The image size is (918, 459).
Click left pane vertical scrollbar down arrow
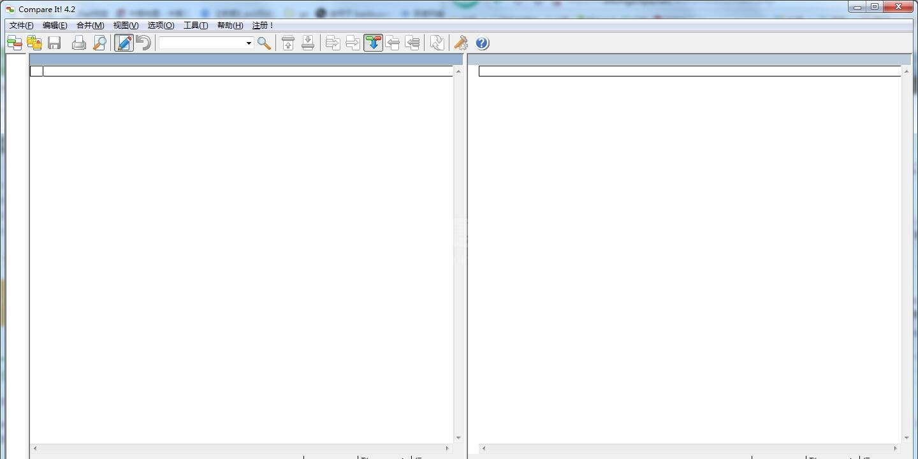click(x=458, y=438)
